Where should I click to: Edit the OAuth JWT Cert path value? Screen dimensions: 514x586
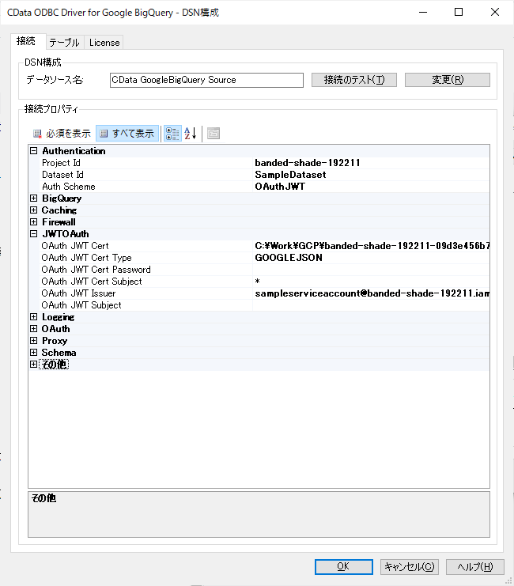click(371, 246)
